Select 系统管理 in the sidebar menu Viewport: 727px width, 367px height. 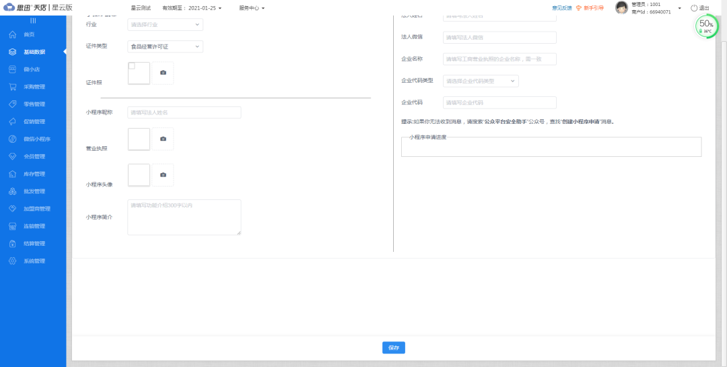pyautogui.click(x=33, y=261)
